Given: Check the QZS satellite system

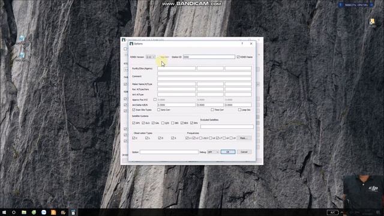Looking at the screenshot, I should tap(163, 123).
